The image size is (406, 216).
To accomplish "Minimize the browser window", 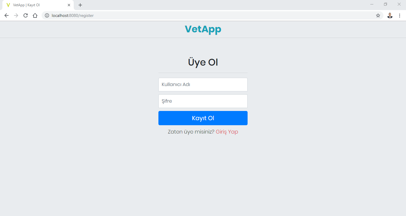I will pos(372,4).
